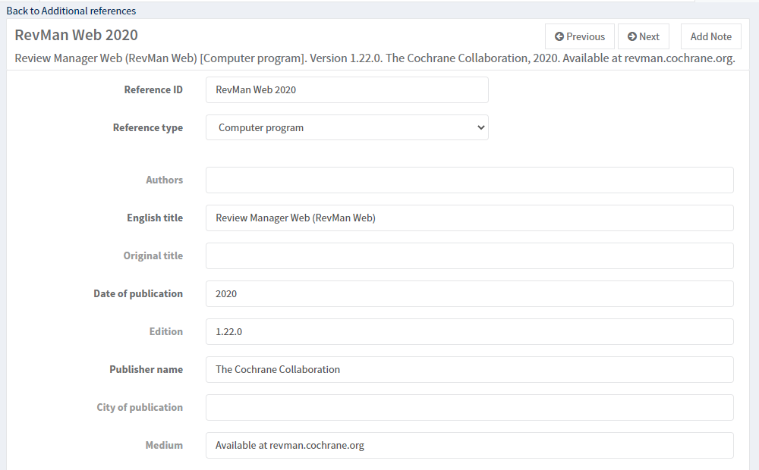Open the Reference type dropdown
759x470 pixels.
(x=347, y=127)
